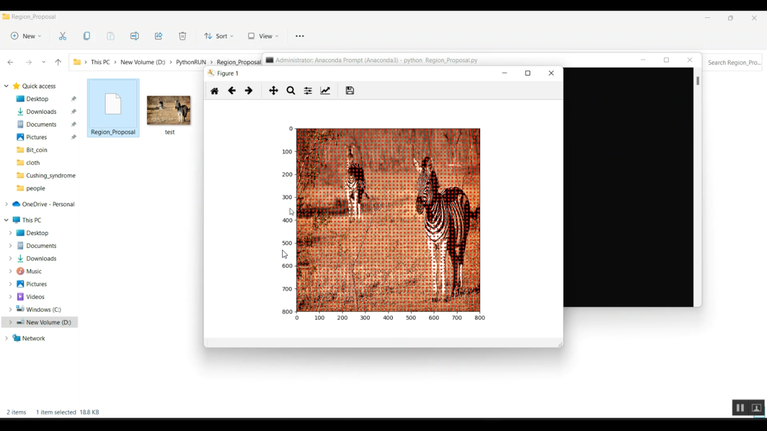Pause playback with the pause control
Image resolution: width=767 pixels, height=431 pixels.
(740, 408)
